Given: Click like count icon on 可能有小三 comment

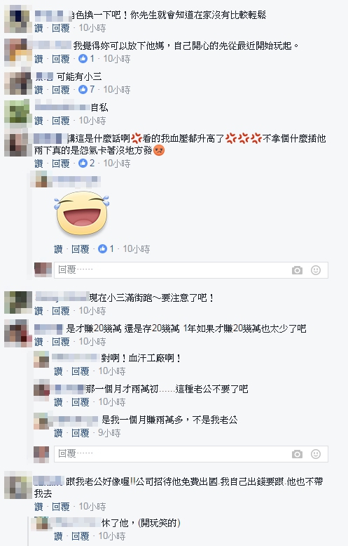Looking at the screenshot, I should click(x=83, y=90).
